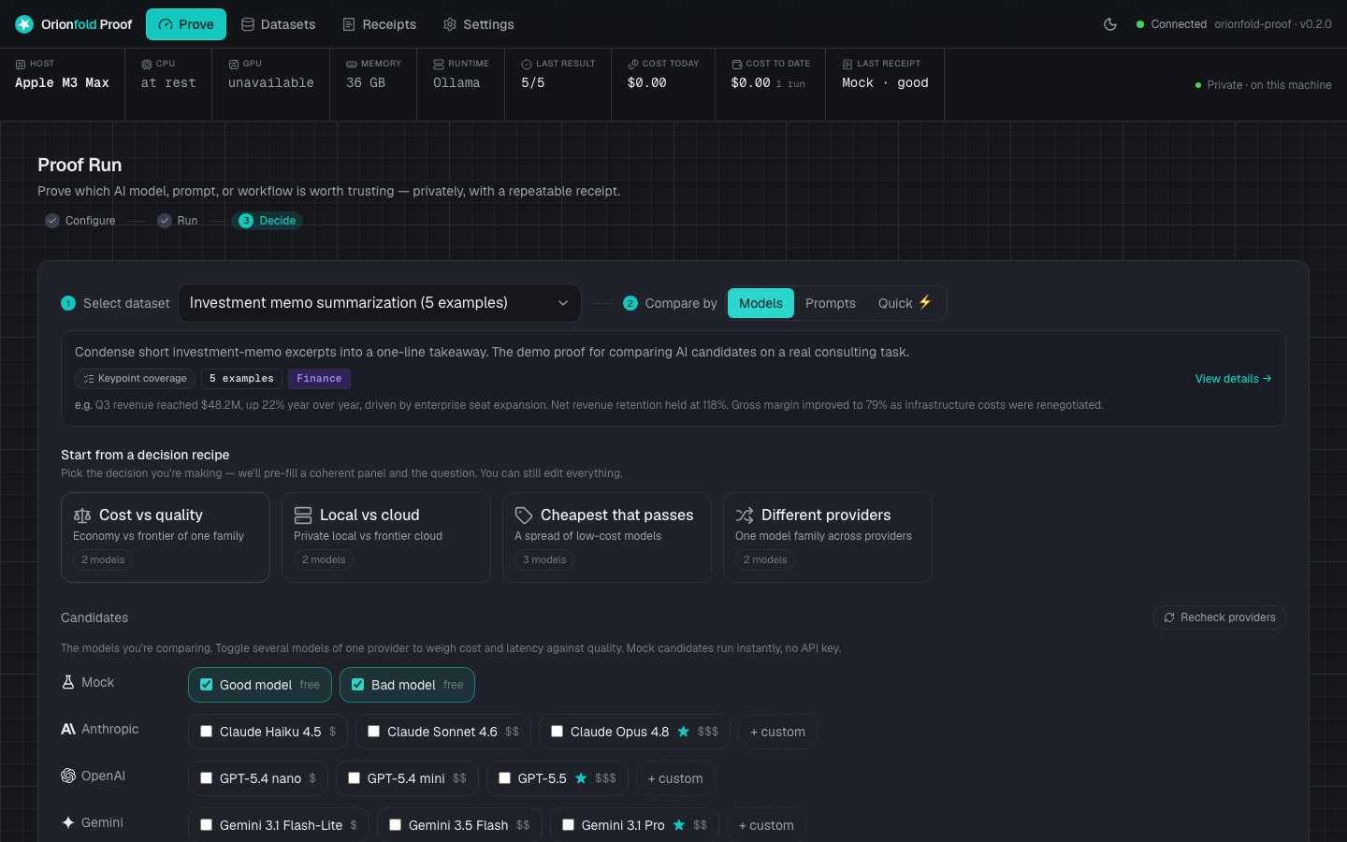The image size is (1347, 842).
Task: Go to the Configure step
Action: 80,221
